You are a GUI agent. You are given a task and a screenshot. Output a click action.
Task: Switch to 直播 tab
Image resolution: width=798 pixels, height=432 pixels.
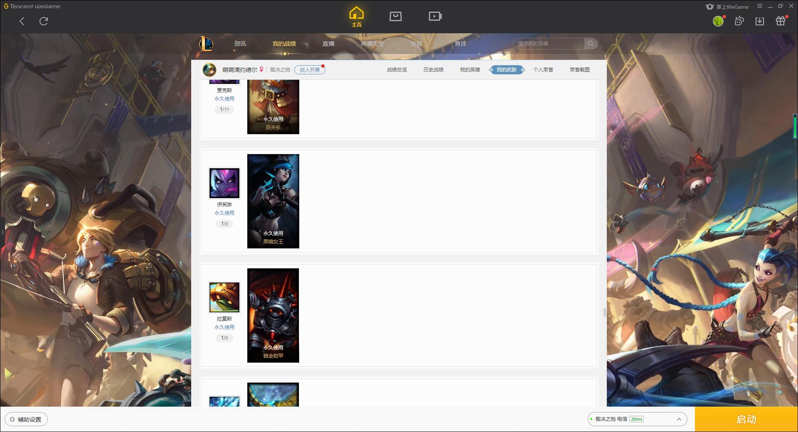coord(328,44)
